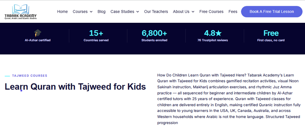Open the Blog page
Screen dimensions: 305x127
click(x=102, y=12)
